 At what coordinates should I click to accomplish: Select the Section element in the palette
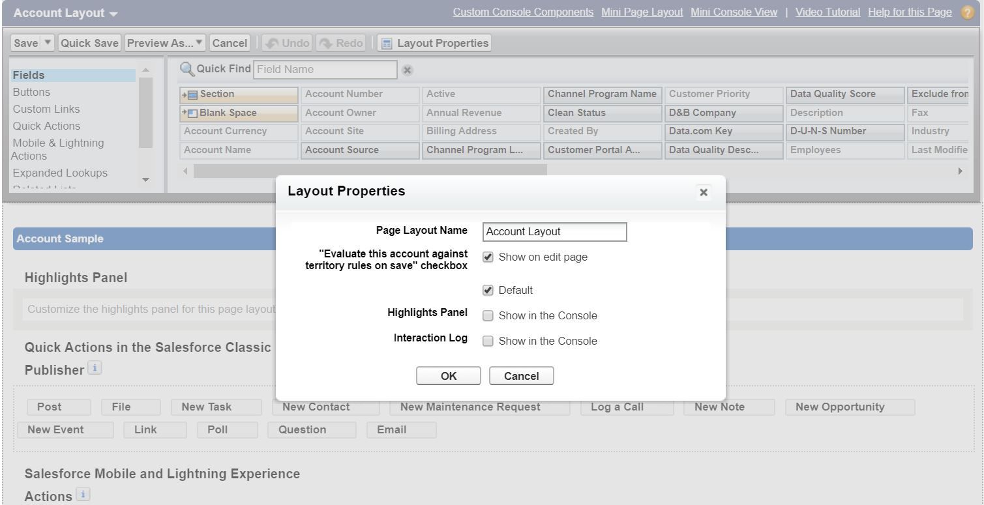click(x=239, y=94)
